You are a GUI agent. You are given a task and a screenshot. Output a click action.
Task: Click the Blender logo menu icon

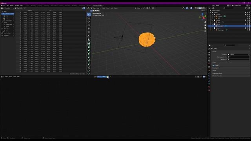pyautogui.click(x=2, y=5)
